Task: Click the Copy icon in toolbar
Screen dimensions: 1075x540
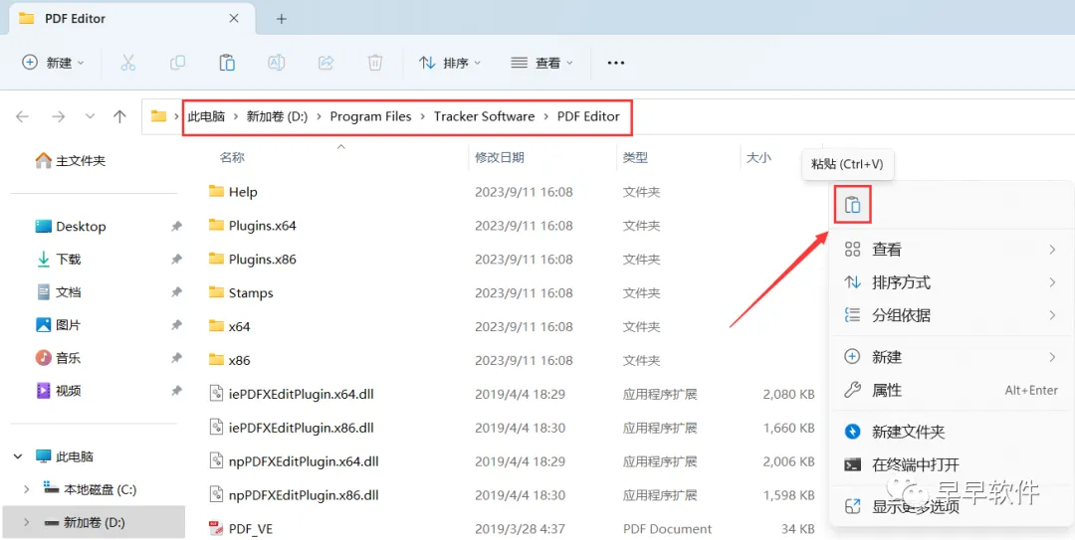Action: [177, 63]
